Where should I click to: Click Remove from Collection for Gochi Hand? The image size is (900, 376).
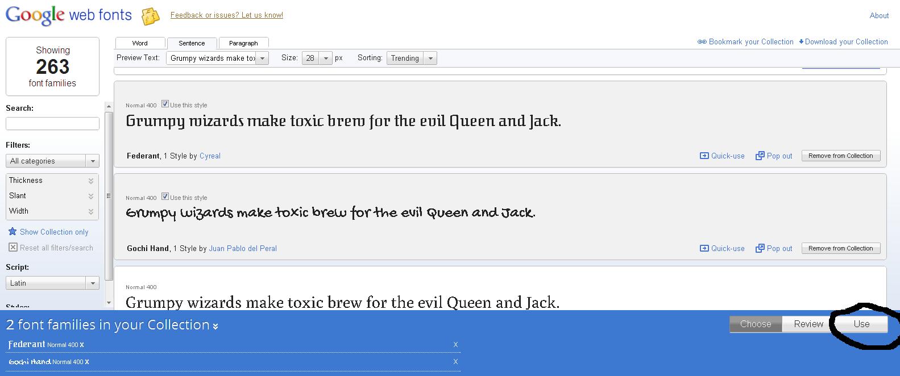(x=841, y=248)
